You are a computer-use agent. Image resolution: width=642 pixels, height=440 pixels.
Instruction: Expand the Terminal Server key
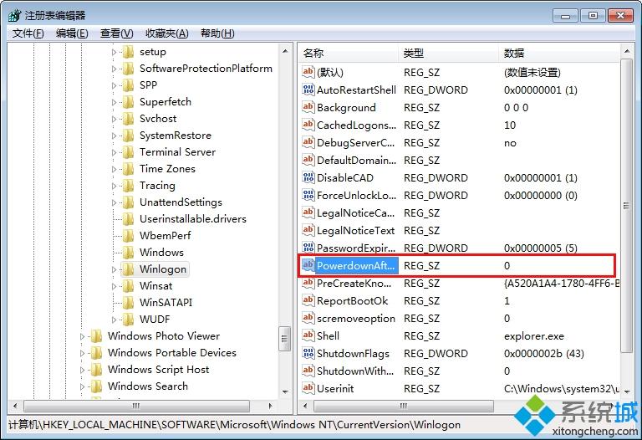click(x=114, y=152)
